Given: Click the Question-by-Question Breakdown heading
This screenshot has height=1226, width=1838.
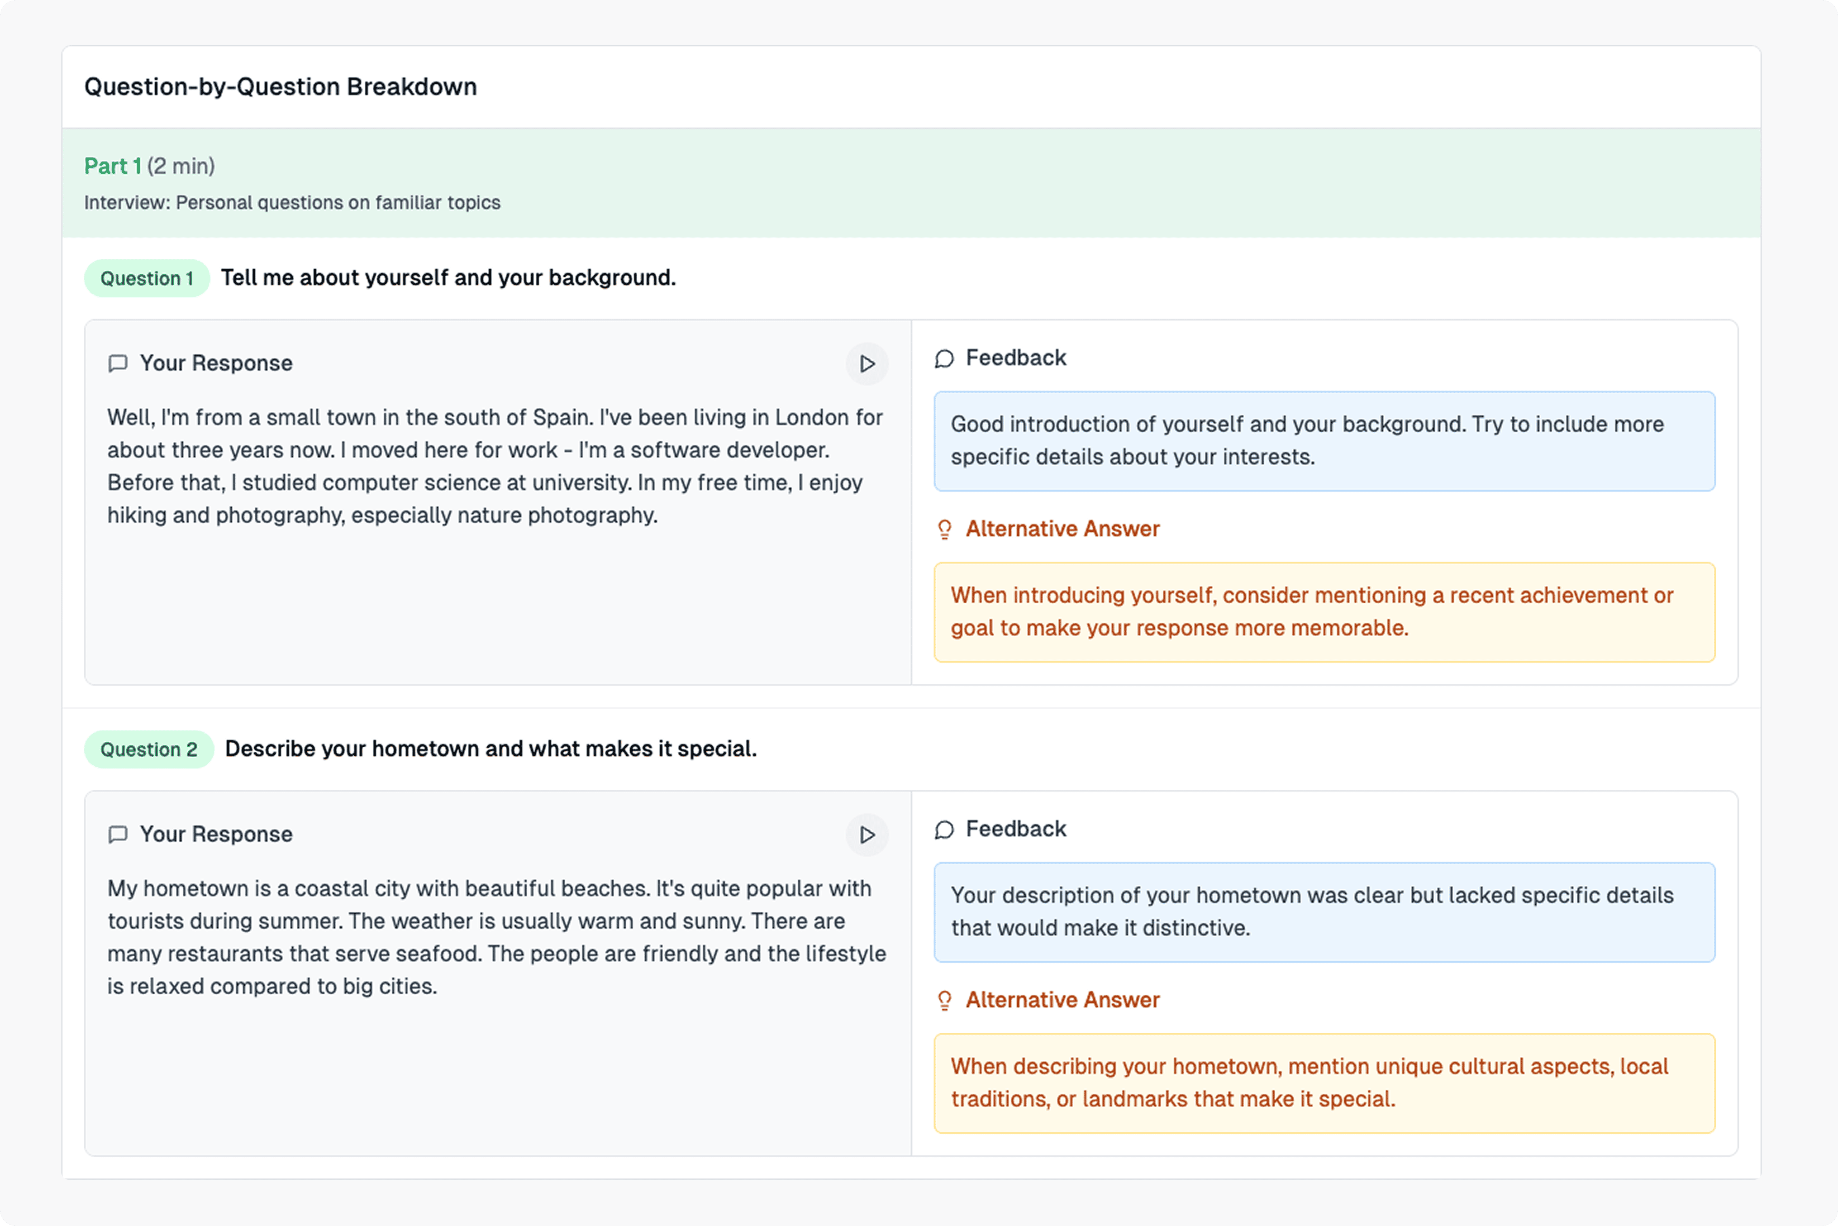Looking at the screenshot, I should 280,87.
